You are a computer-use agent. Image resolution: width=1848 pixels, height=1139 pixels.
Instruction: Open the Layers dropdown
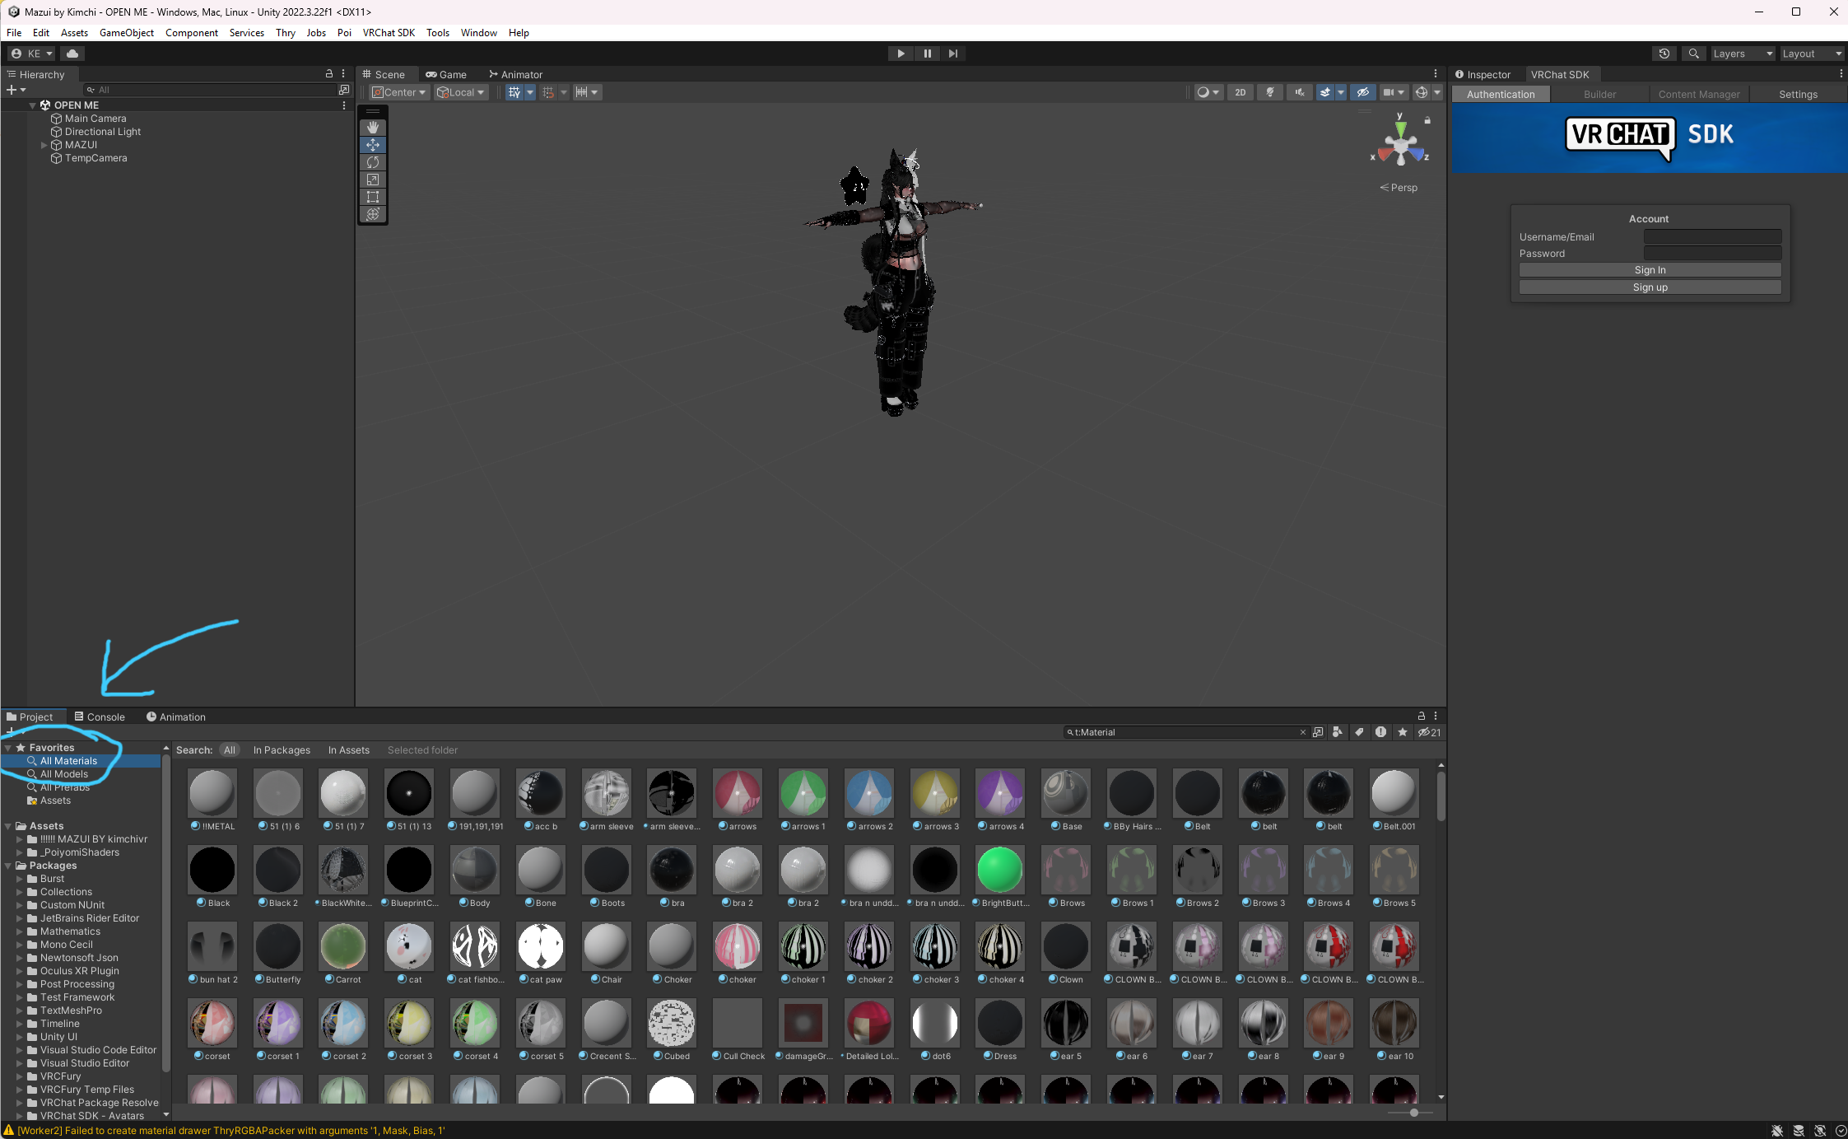(1742, 54)
